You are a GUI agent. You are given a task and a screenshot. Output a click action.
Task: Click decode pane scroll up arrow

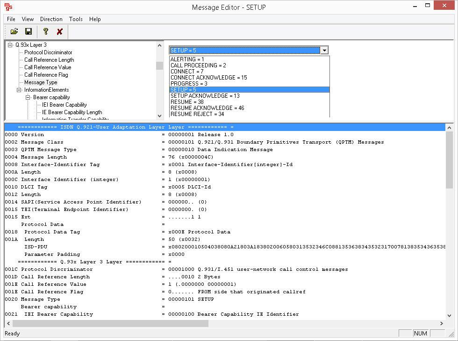(x=449, y=128)
